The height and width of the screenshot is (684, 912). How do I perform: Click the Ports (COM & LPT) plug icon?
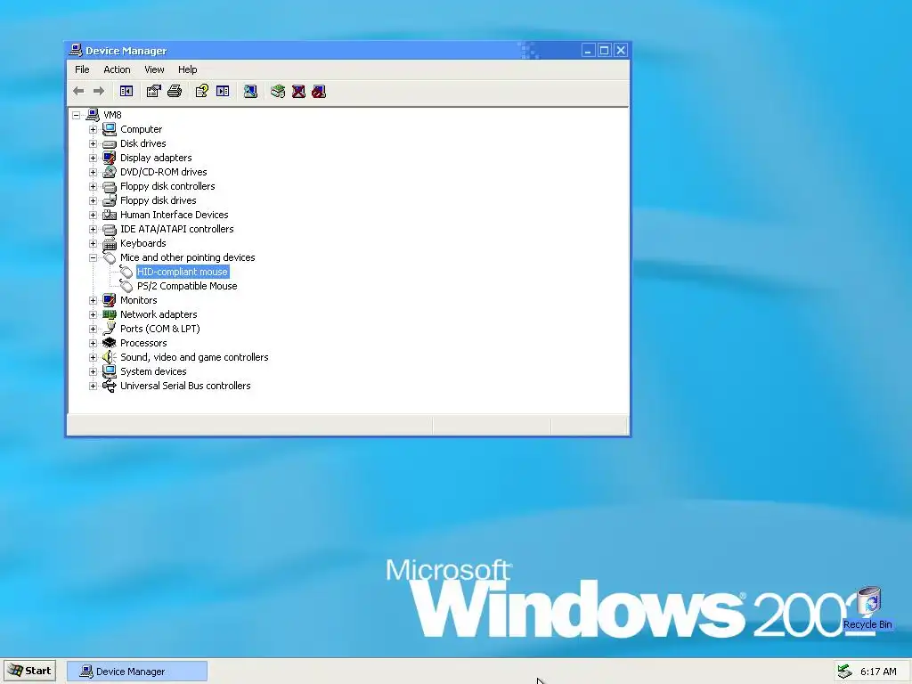point(109,329)
